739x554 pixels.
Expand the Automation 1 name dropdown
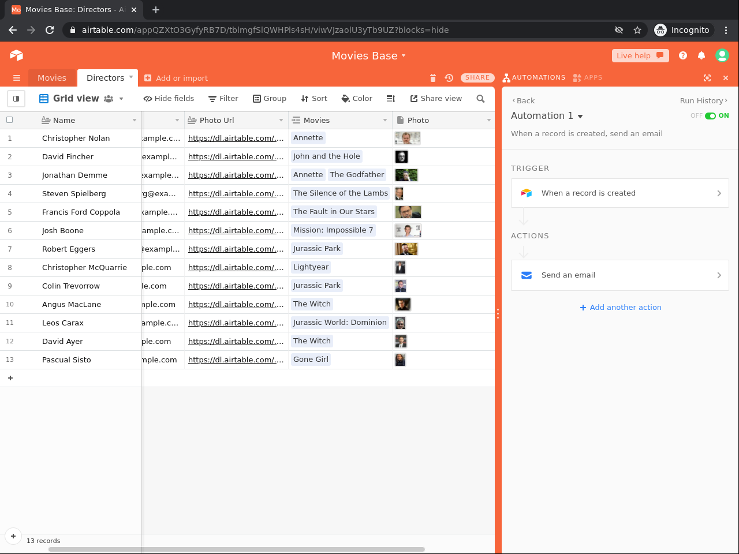coord(580,117)
